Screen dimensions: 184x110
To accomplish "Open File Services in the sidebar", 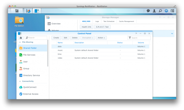I will click(x=33, y=55).
